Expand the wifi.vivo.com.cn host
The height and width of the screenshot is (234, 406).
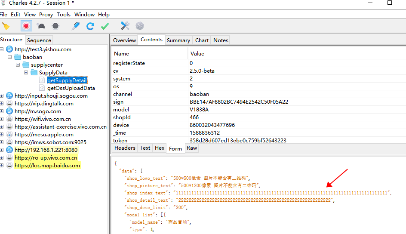pyautogui.click(x=2, y=119)
